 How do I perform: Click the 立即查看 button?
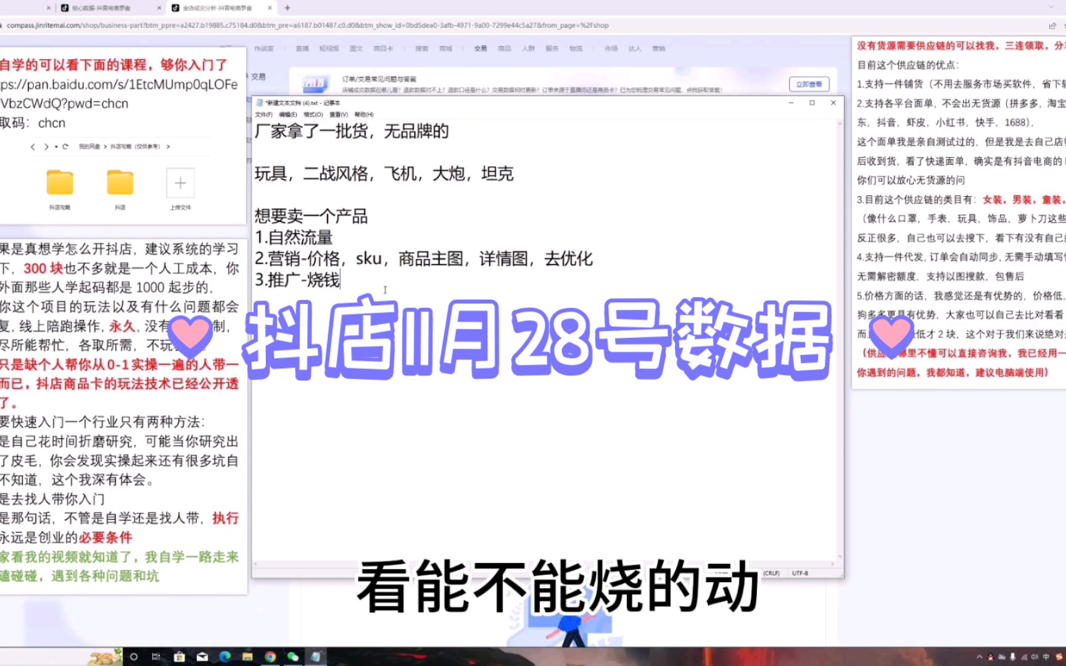coord(809,84)
